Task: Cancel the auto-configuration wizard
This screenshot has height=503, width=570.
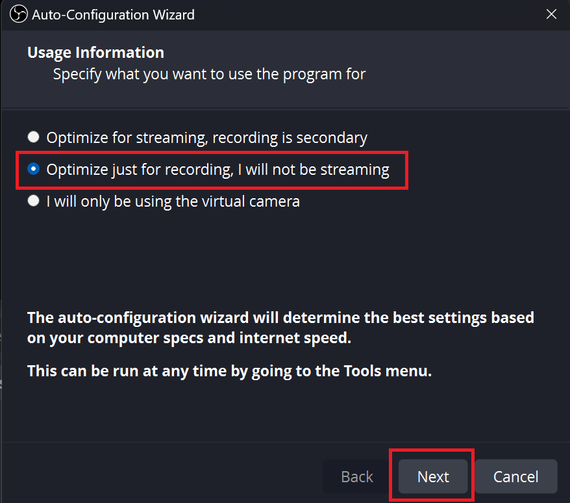Action: coord(515,477)
